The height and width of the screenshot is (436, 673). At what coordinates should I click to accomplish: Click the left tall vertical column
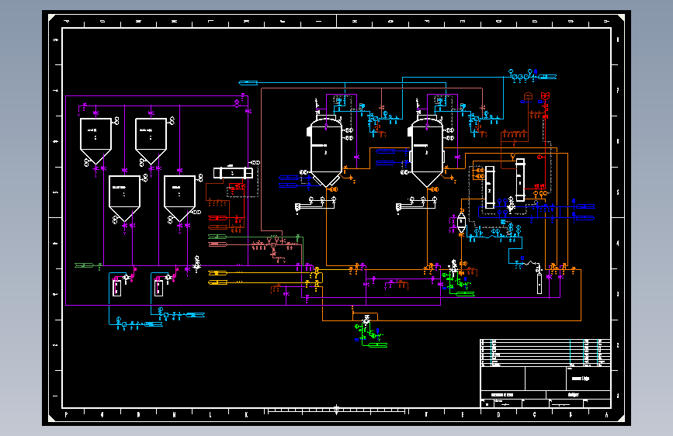[490, 187]
